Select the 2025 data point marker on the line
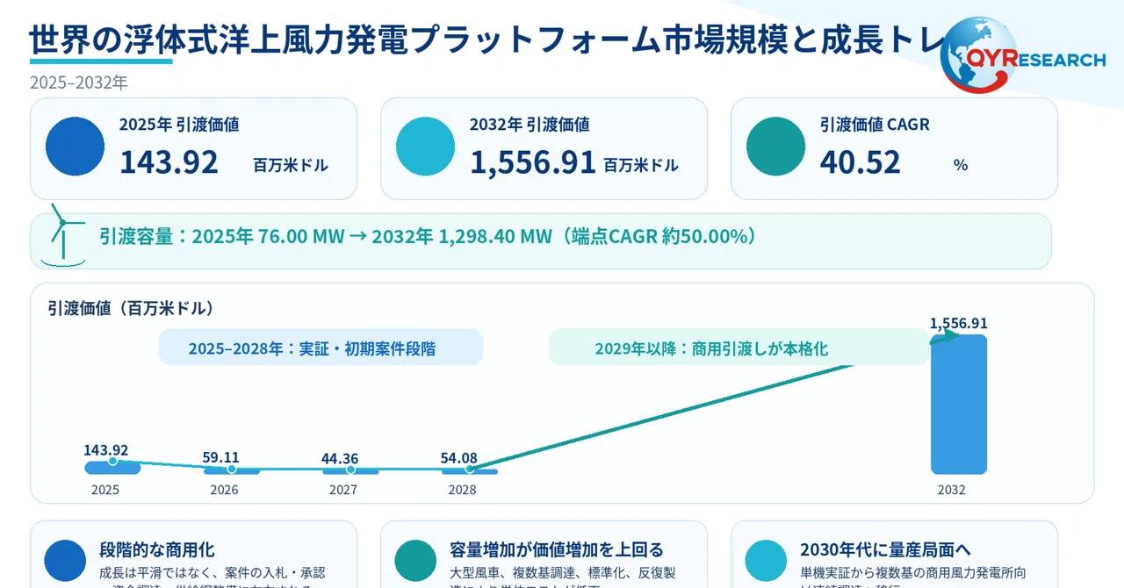This screenshot has width=1124, height=588. (112, 461)
